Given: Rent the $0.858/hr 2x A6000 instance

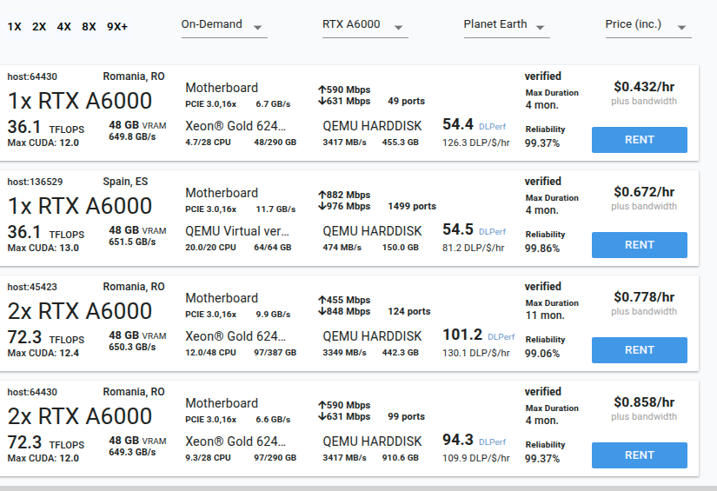Looking at the screenshot, I should coord(640,455).
